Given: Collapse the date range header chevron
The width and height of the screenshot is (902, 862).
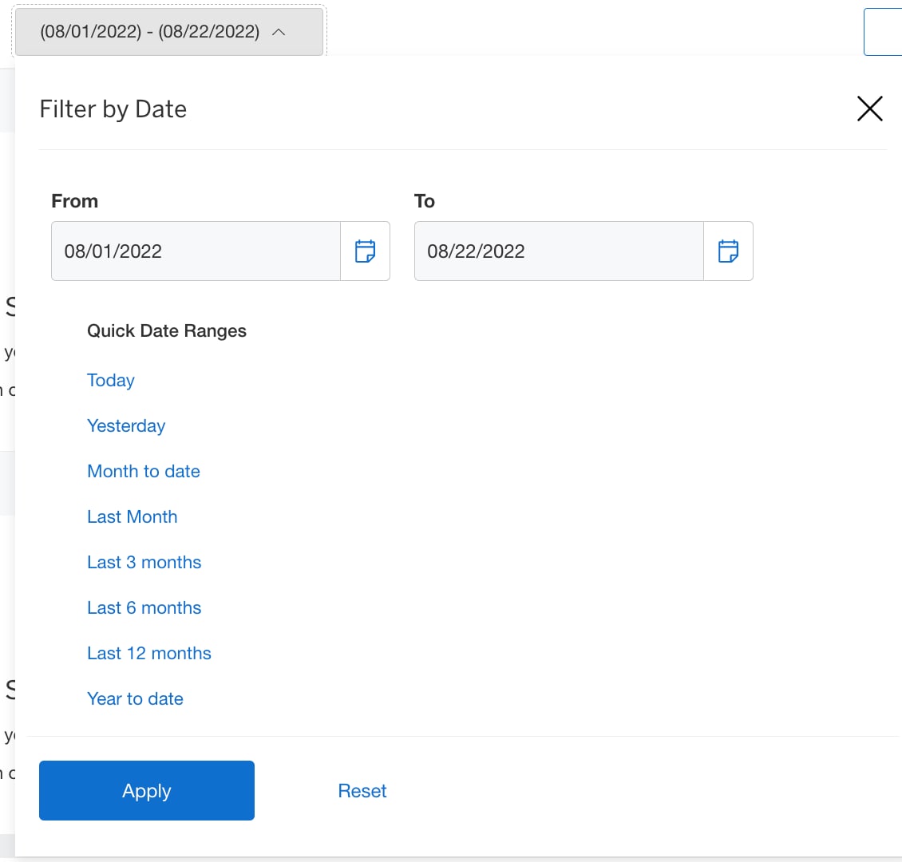Looking at the screenshot, I should [x=279, y=31].
